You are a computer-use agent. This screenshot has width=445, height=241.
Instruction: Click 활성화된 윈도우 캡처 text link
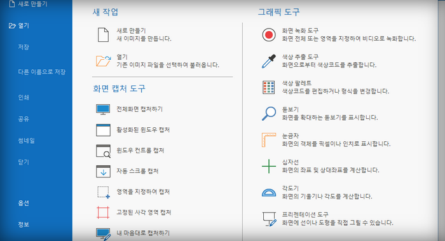pyautogui.click(x=143, y=130)
